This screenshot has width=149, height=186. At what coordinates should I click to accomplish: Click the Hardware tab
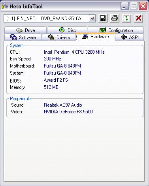(95, 37)
